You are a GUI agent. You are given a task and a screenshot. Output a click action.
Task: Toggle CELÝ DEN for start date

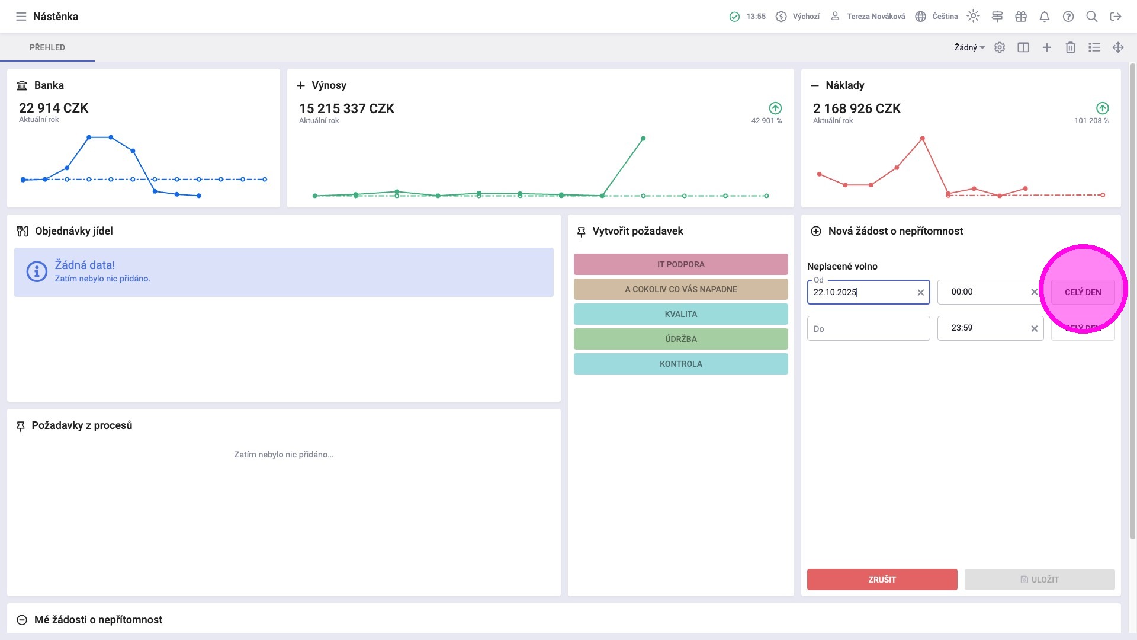[1083, 292]
